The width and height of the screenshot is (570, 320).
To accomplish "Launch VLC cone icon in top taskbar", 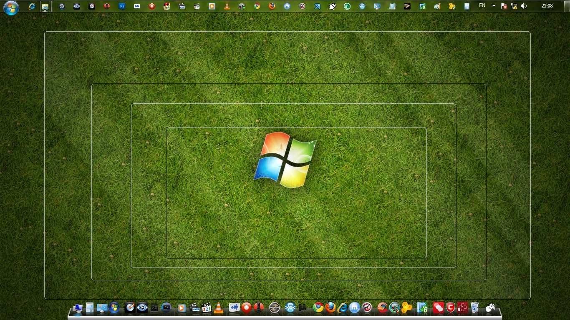I will pos(227,6).
